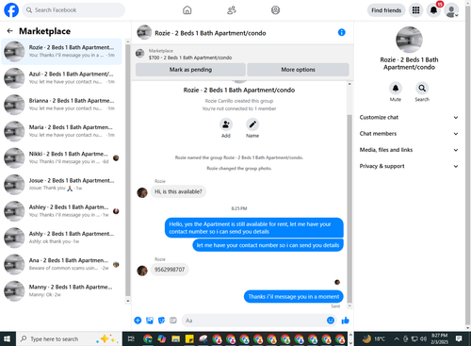Click Mark as pending button
471x346 pixels.
[190, 70]
